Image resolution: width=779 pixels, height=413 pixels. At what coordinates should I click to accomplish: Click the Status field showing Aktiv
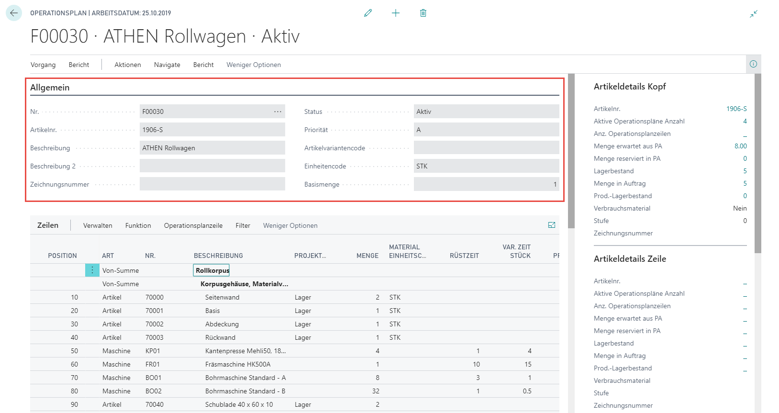486,112
